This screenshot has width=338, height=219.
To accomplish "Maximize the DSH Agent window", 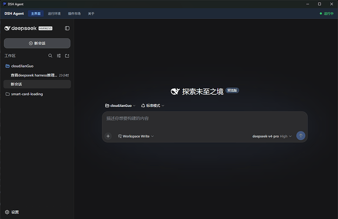I will click(x=319, y=4).
